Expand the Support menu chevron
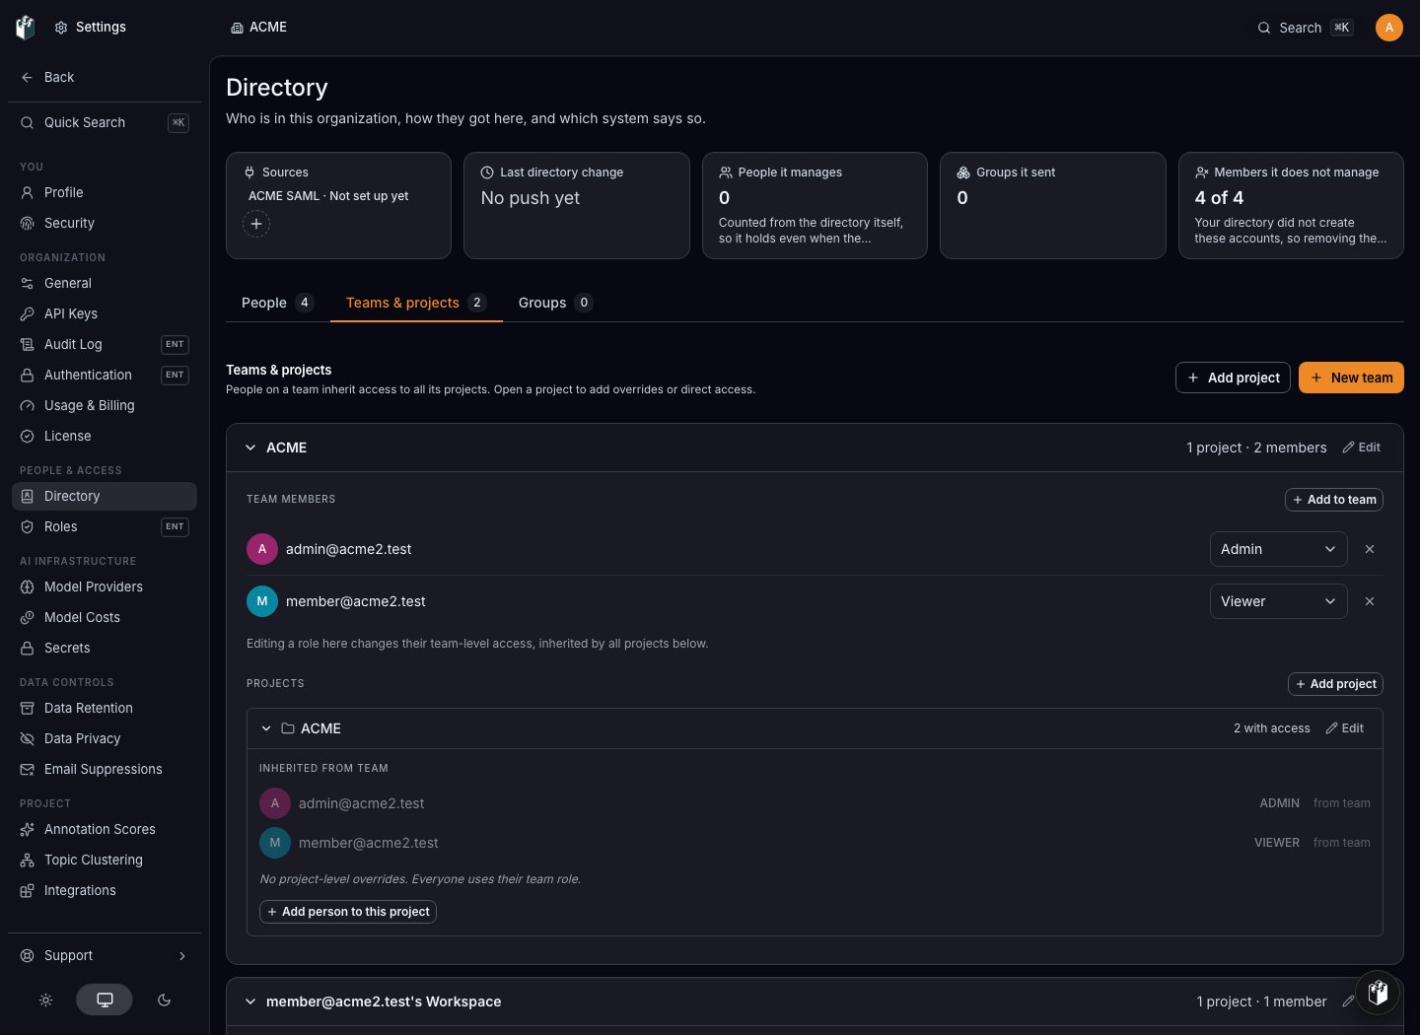The image size is (1420, 1035). (x=182, y=955)
